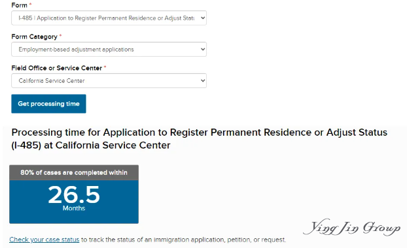Click the red asterisk beside Form label
This screenshot has height=248, width=407.
click(30, 5)
